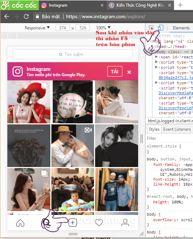Click the Tìm kiếm search box
193x239 pixels.
(x=73, y=54)
